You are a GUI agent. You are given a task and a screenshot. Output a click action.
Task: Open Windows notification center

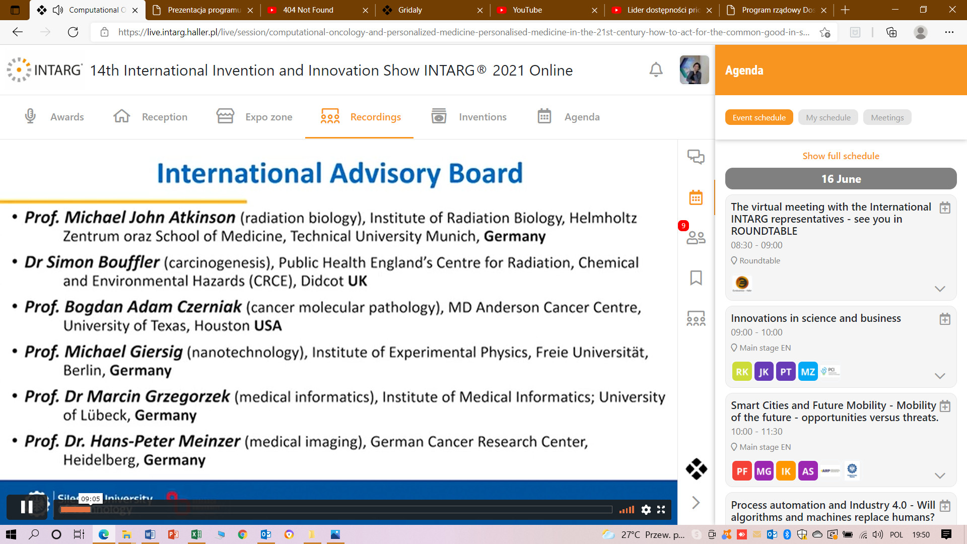946,534
